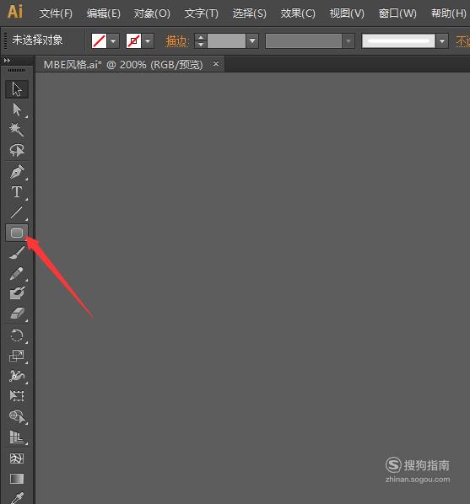Select the Eyedropper tool
This screenshot has width=470, height=504.
[x=17, y=497]
